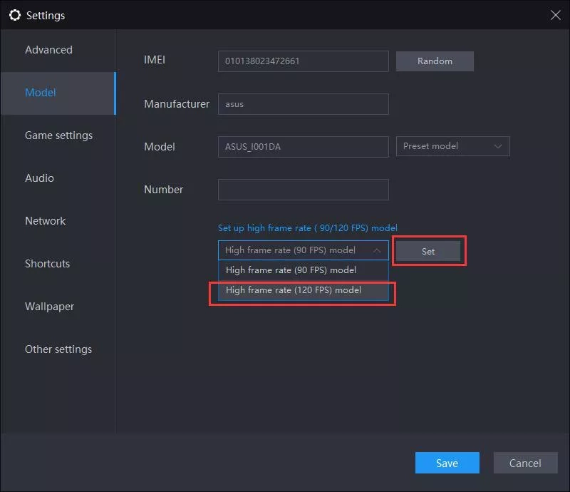Choose High frame rate (90 FPS) model option
The image size is (570, 492).
click(291, 270)
